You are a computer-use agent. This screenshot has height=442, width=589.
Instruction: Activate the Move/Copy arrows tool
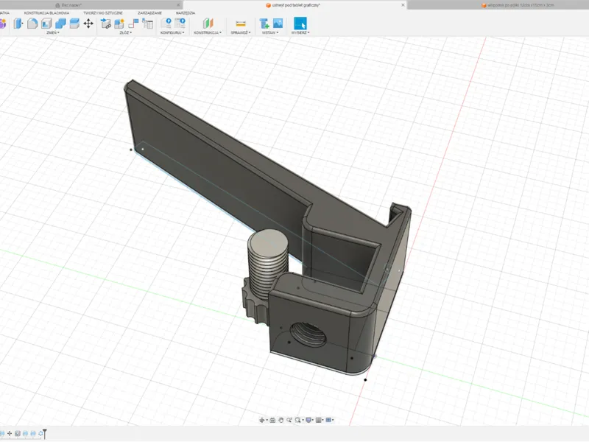(x=88, y=24)
